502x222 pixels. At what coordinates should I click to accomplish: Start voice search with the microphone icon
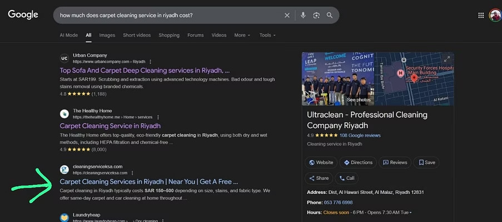pos(303,16)
